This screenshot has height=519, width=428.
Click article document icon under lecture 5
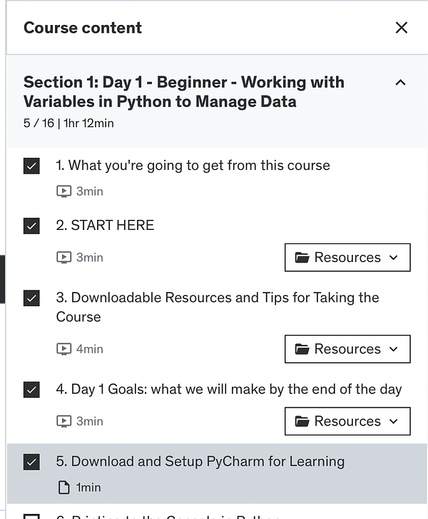pos(64,488)
